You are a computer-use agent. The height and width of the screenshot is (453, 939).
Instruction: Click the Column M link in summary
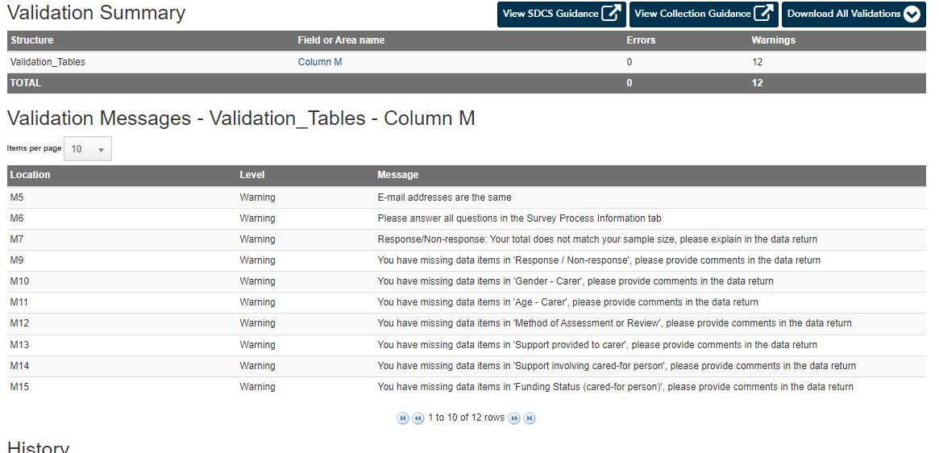pyautogui.click(x=320, y=62)
